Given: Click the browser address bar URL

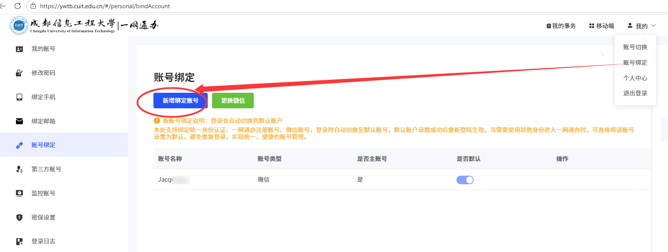Looking at the screenshot, I should 105,6.
